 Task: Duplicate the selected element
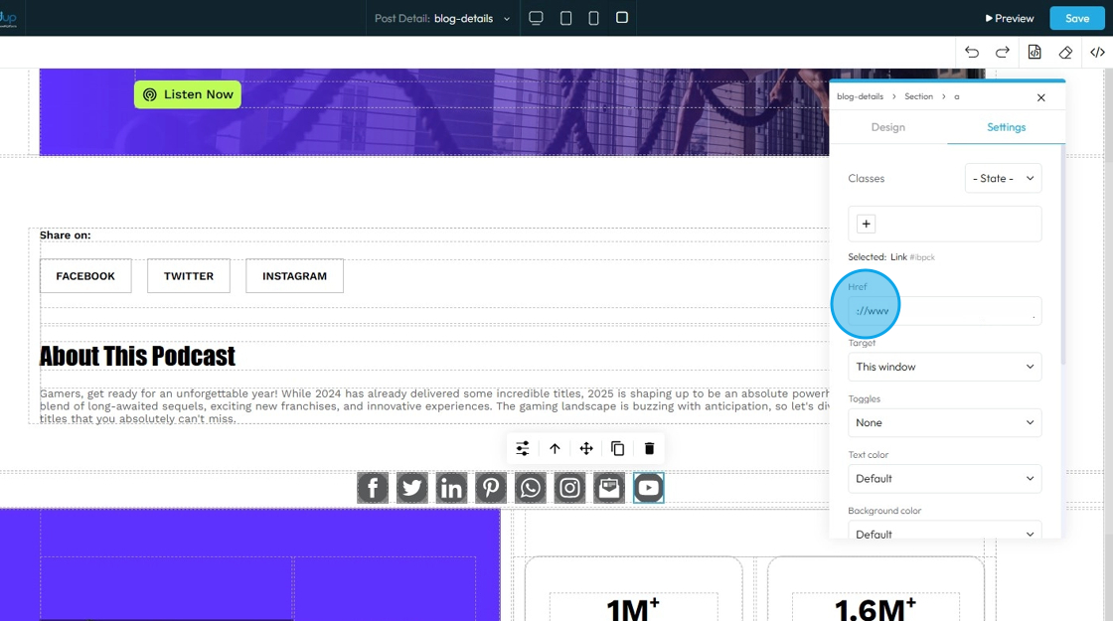click(x=617, y=448)
